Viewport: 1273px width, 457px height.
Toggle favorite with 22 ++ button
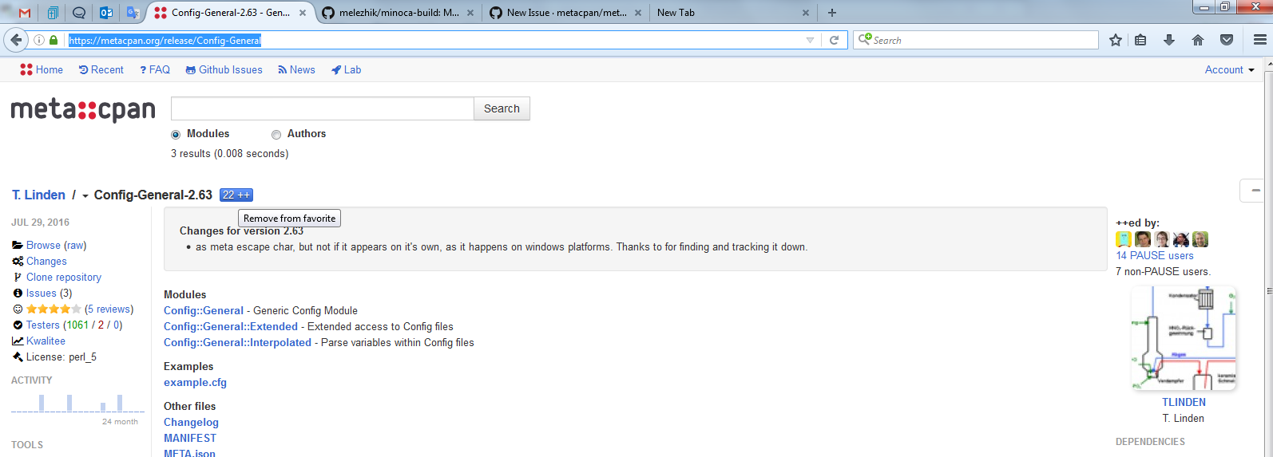click(236, 195)
